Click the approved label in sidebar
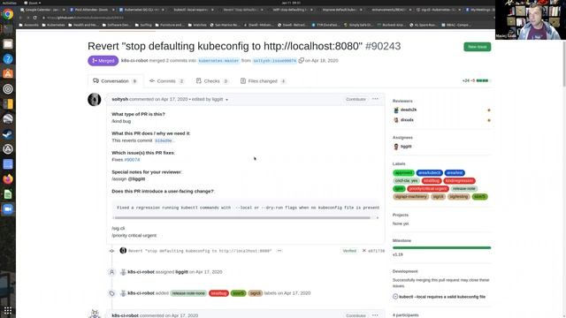The width and height of the screenshot is (566, 318). click(403, 173)
